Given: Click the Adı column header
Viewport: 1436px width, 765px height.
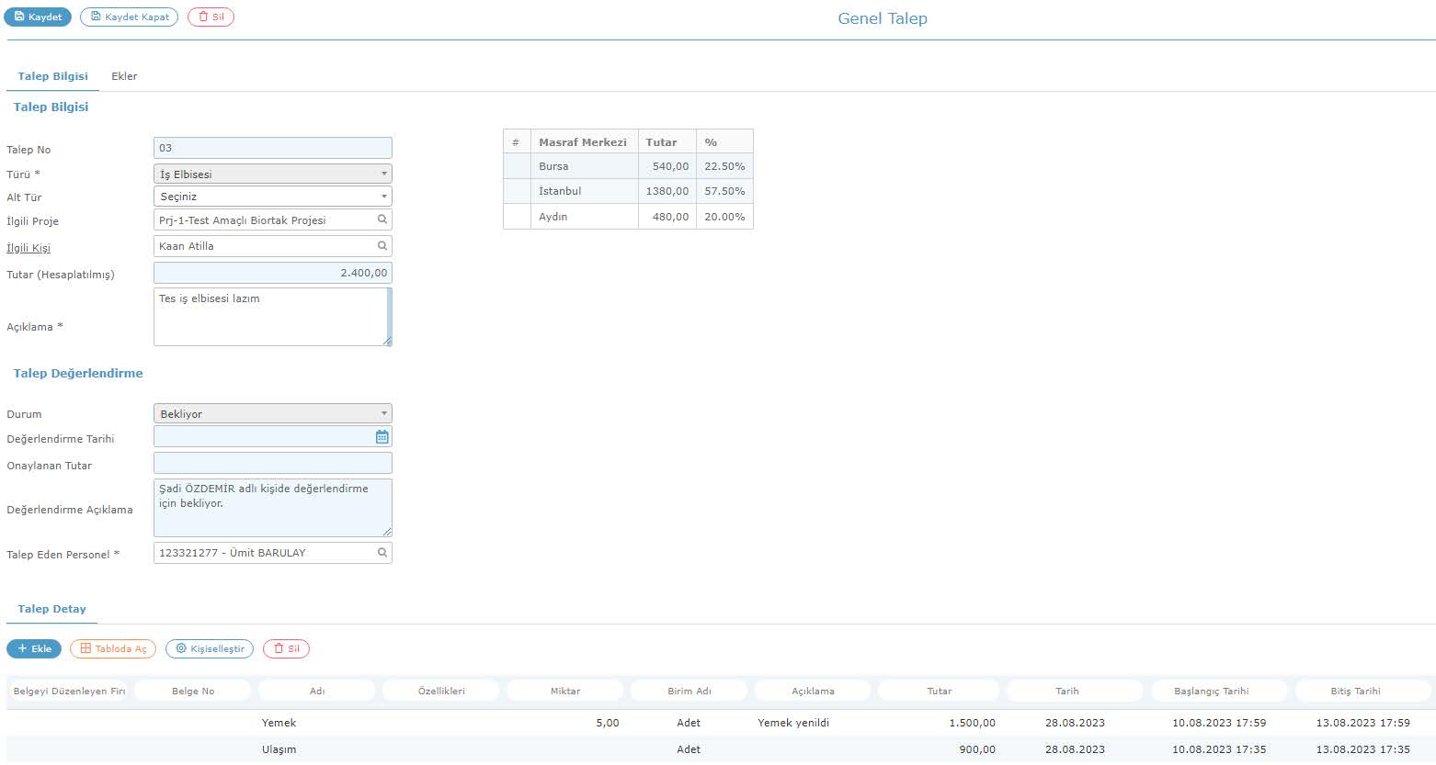Looking at the screenshot, I should [x=316, y=691].
